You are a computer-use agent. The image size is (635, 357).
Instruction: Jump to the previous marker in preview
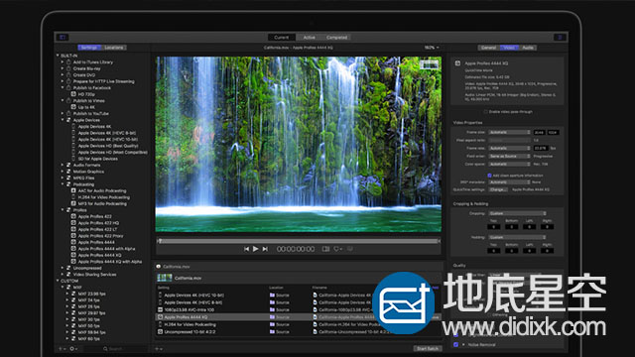pyautogui.click(x=246, y=249)
